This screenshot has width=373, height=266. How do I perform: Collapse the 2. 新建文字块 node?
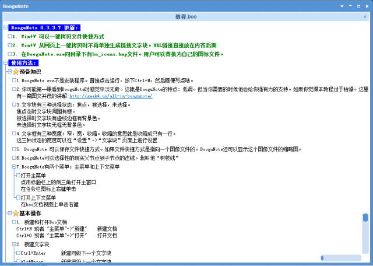[14, 244]
